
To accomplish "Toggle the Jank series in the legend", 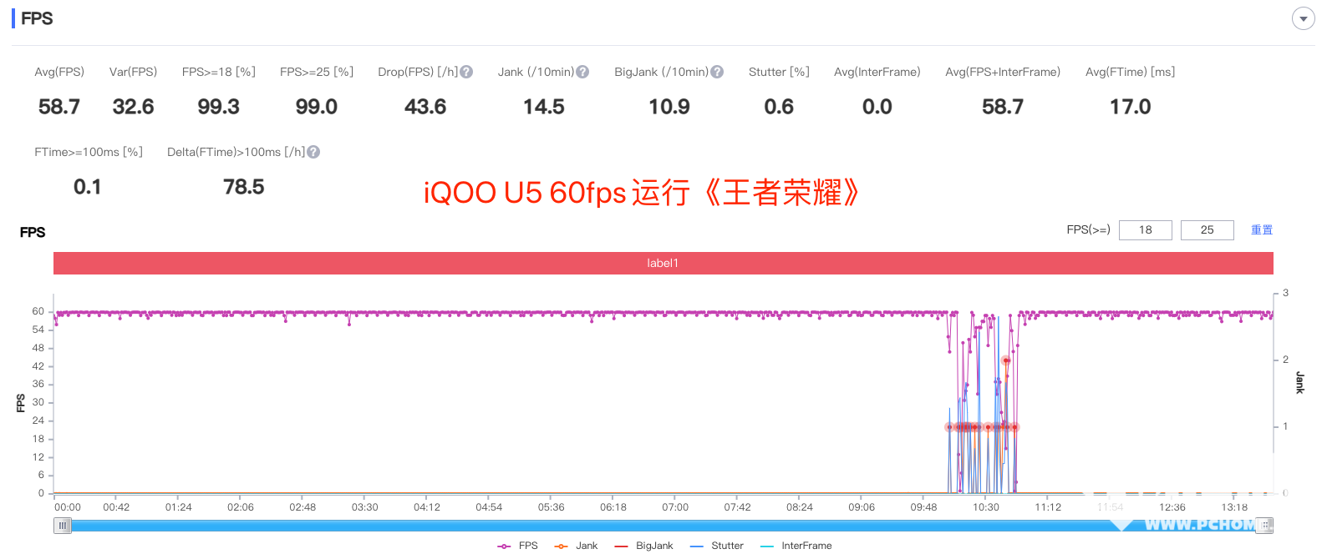I will coord(576,546).
